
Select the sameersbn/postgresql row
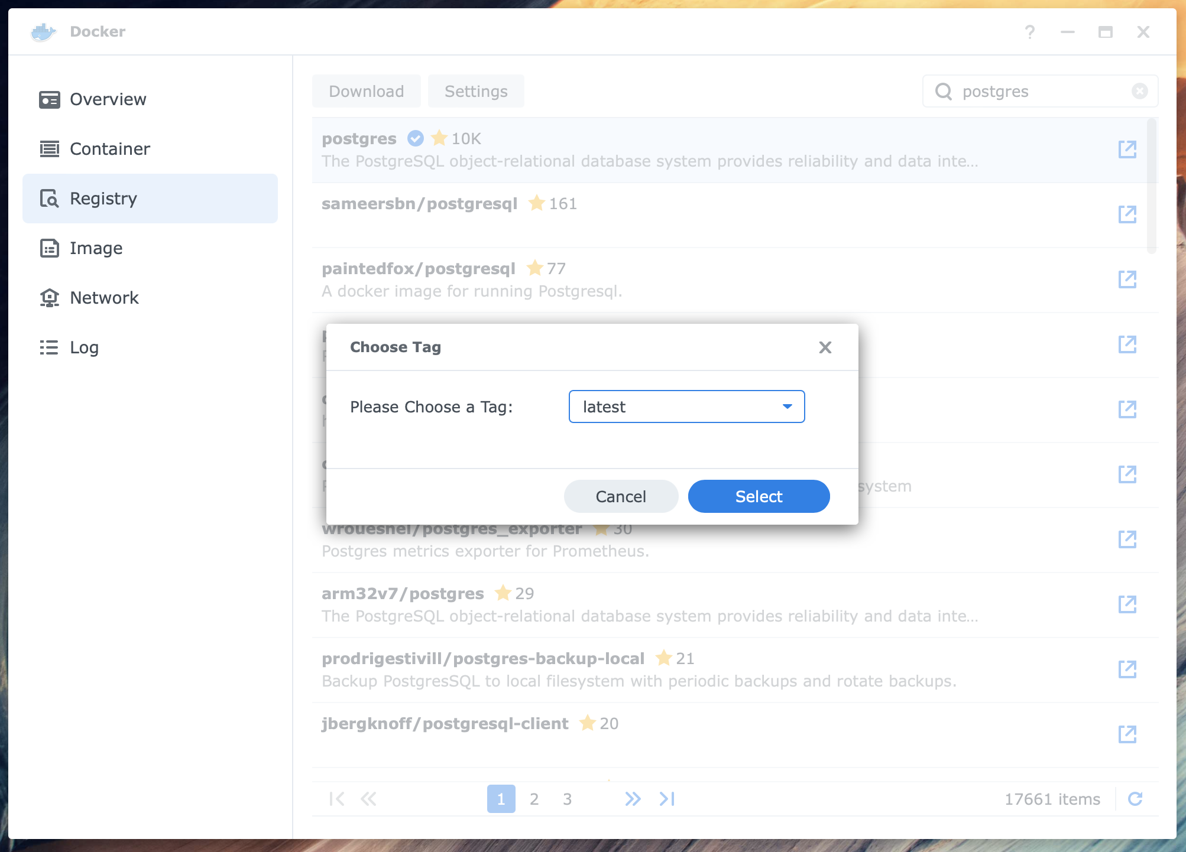tap(735, 215)
